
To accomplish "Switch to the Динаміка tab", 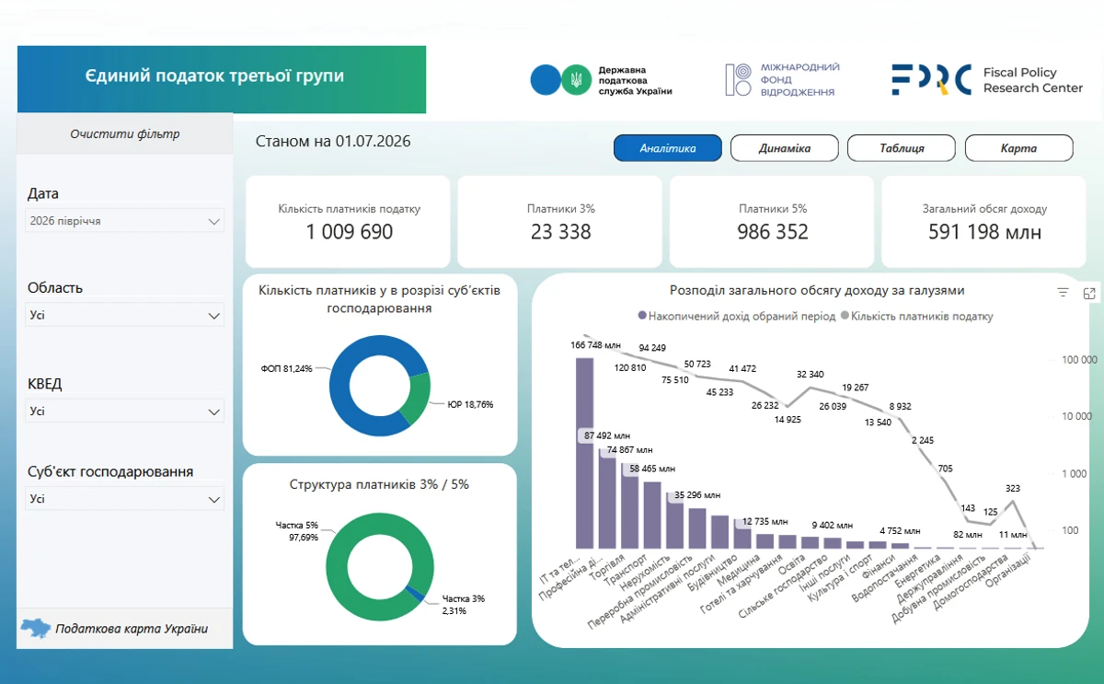I will point(785,148).
